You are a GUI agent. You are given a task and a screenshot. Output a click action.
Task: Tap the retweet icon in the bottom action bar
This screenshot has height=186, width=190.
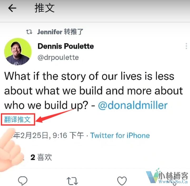point(72,181)
